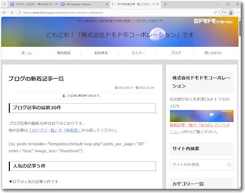
Task: View site information lock icon
Action: (20, 13)
